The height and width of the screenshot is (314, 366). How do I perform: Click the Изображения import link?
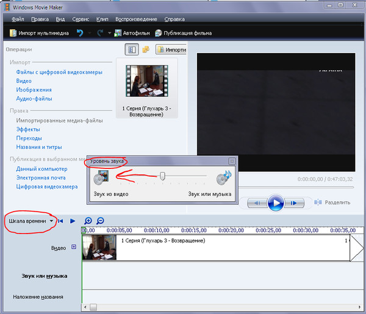[x=34, y=90]
